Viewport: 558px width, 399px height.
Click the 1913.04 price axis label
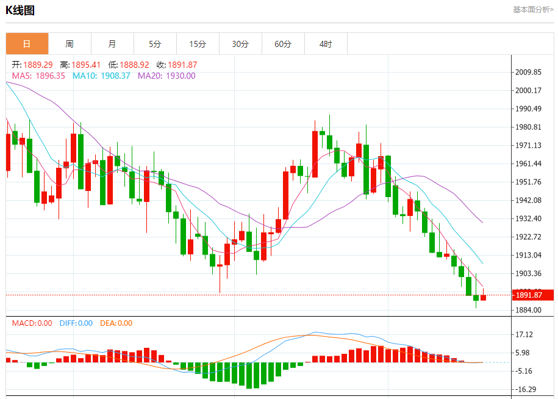[529, 255]
